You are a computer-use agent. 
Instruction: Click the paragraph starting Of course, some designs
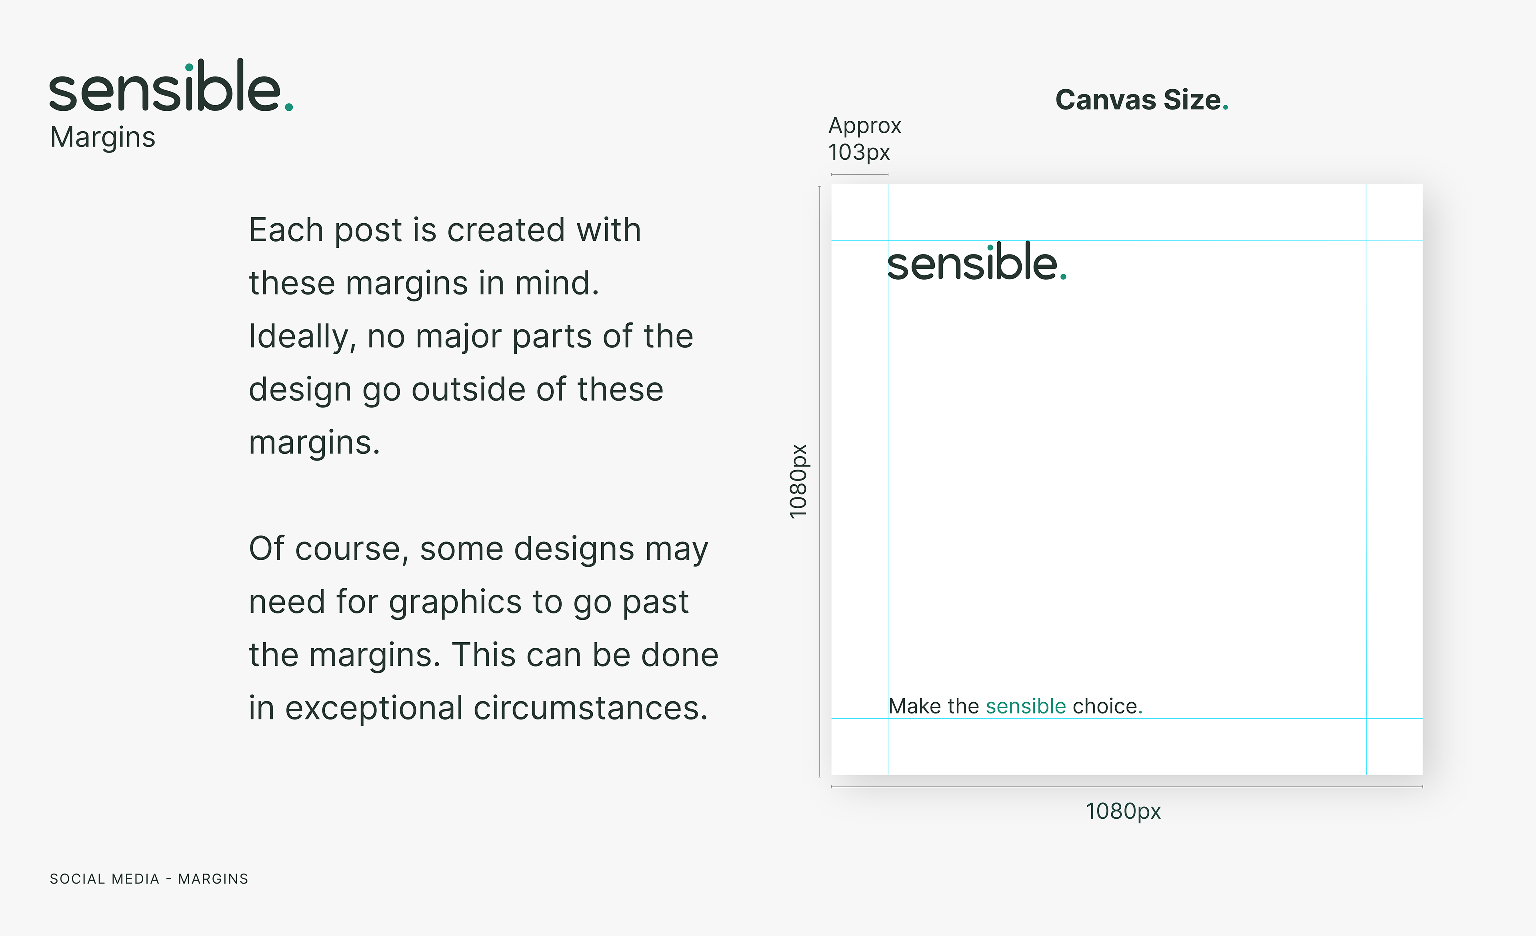(x=483, y=628)
